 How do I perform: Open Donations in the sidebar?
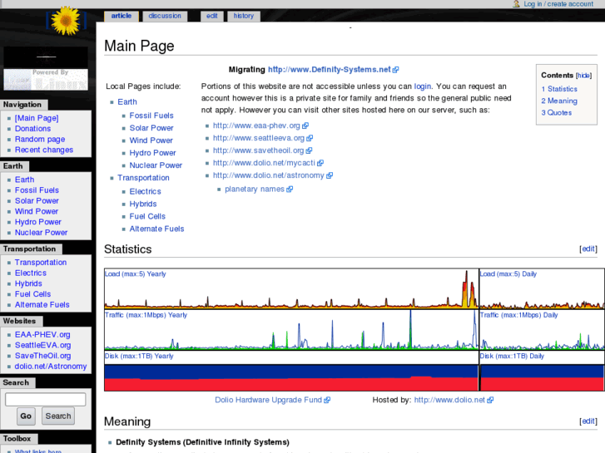[32, 129]
